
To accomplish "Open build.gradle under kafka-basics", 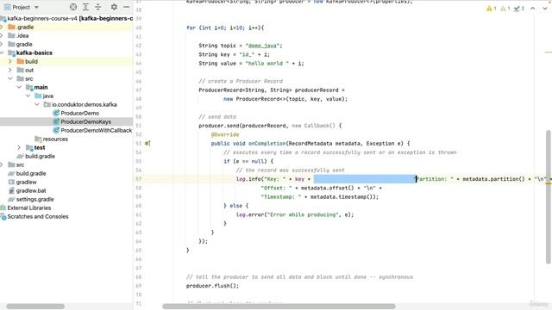I will 40,156.
